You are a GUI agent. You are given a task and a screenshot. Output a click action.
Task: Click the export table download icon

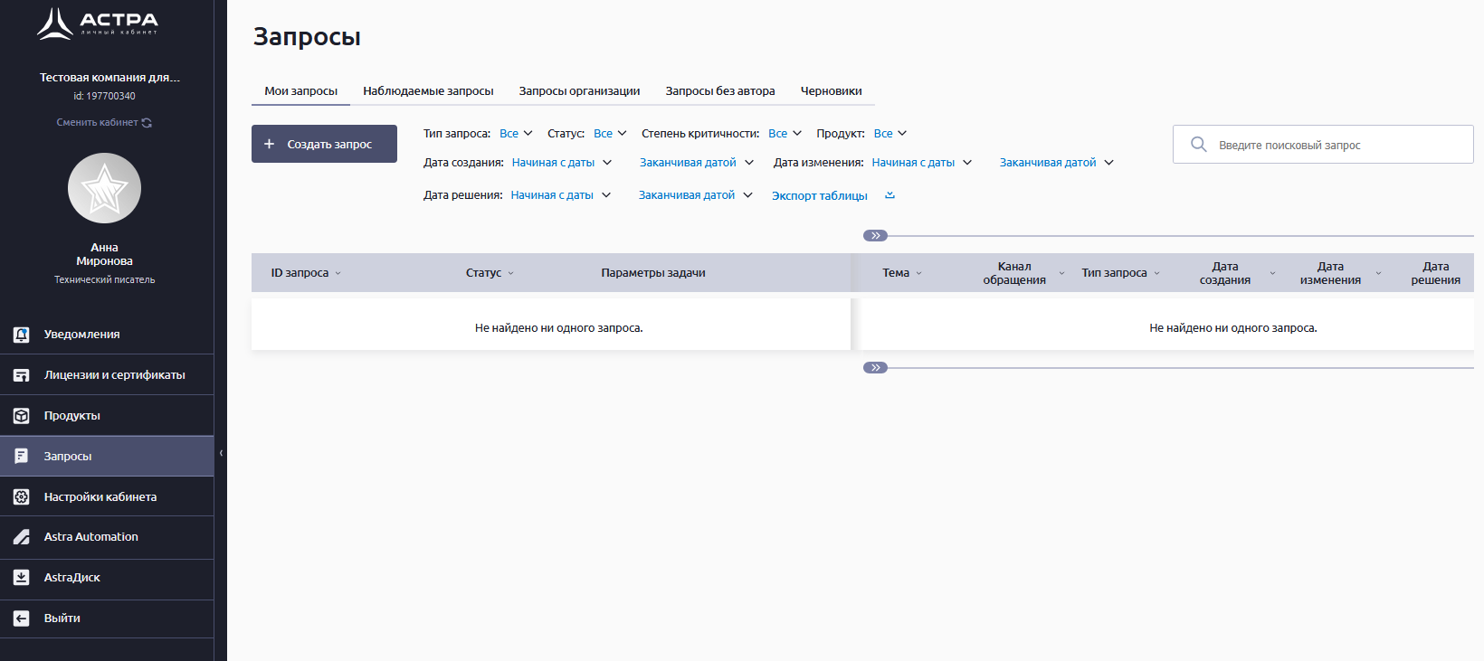(x=889, y=195)
